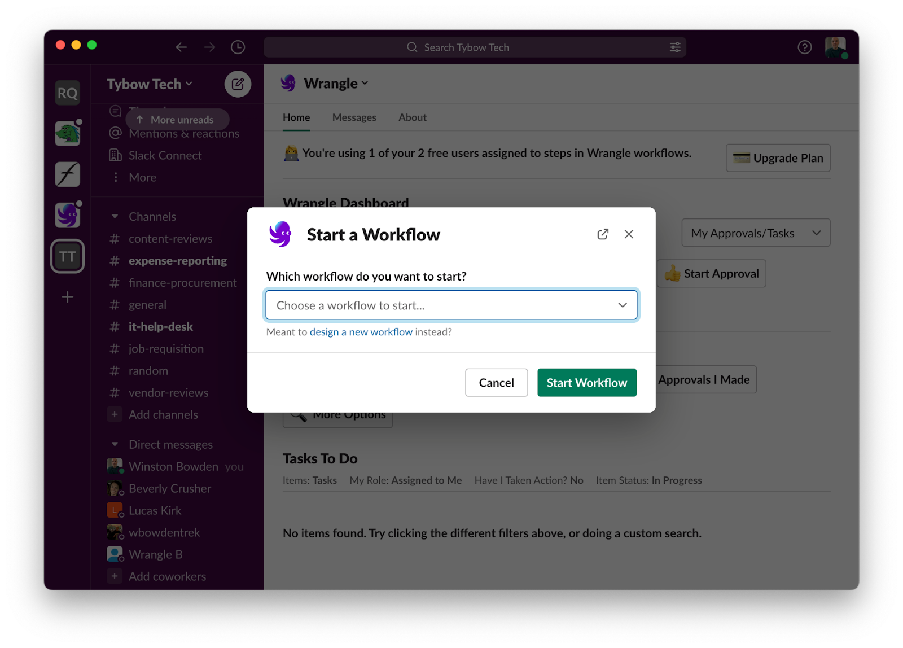Close the Start a Workflow dialog

coord(629,234)
